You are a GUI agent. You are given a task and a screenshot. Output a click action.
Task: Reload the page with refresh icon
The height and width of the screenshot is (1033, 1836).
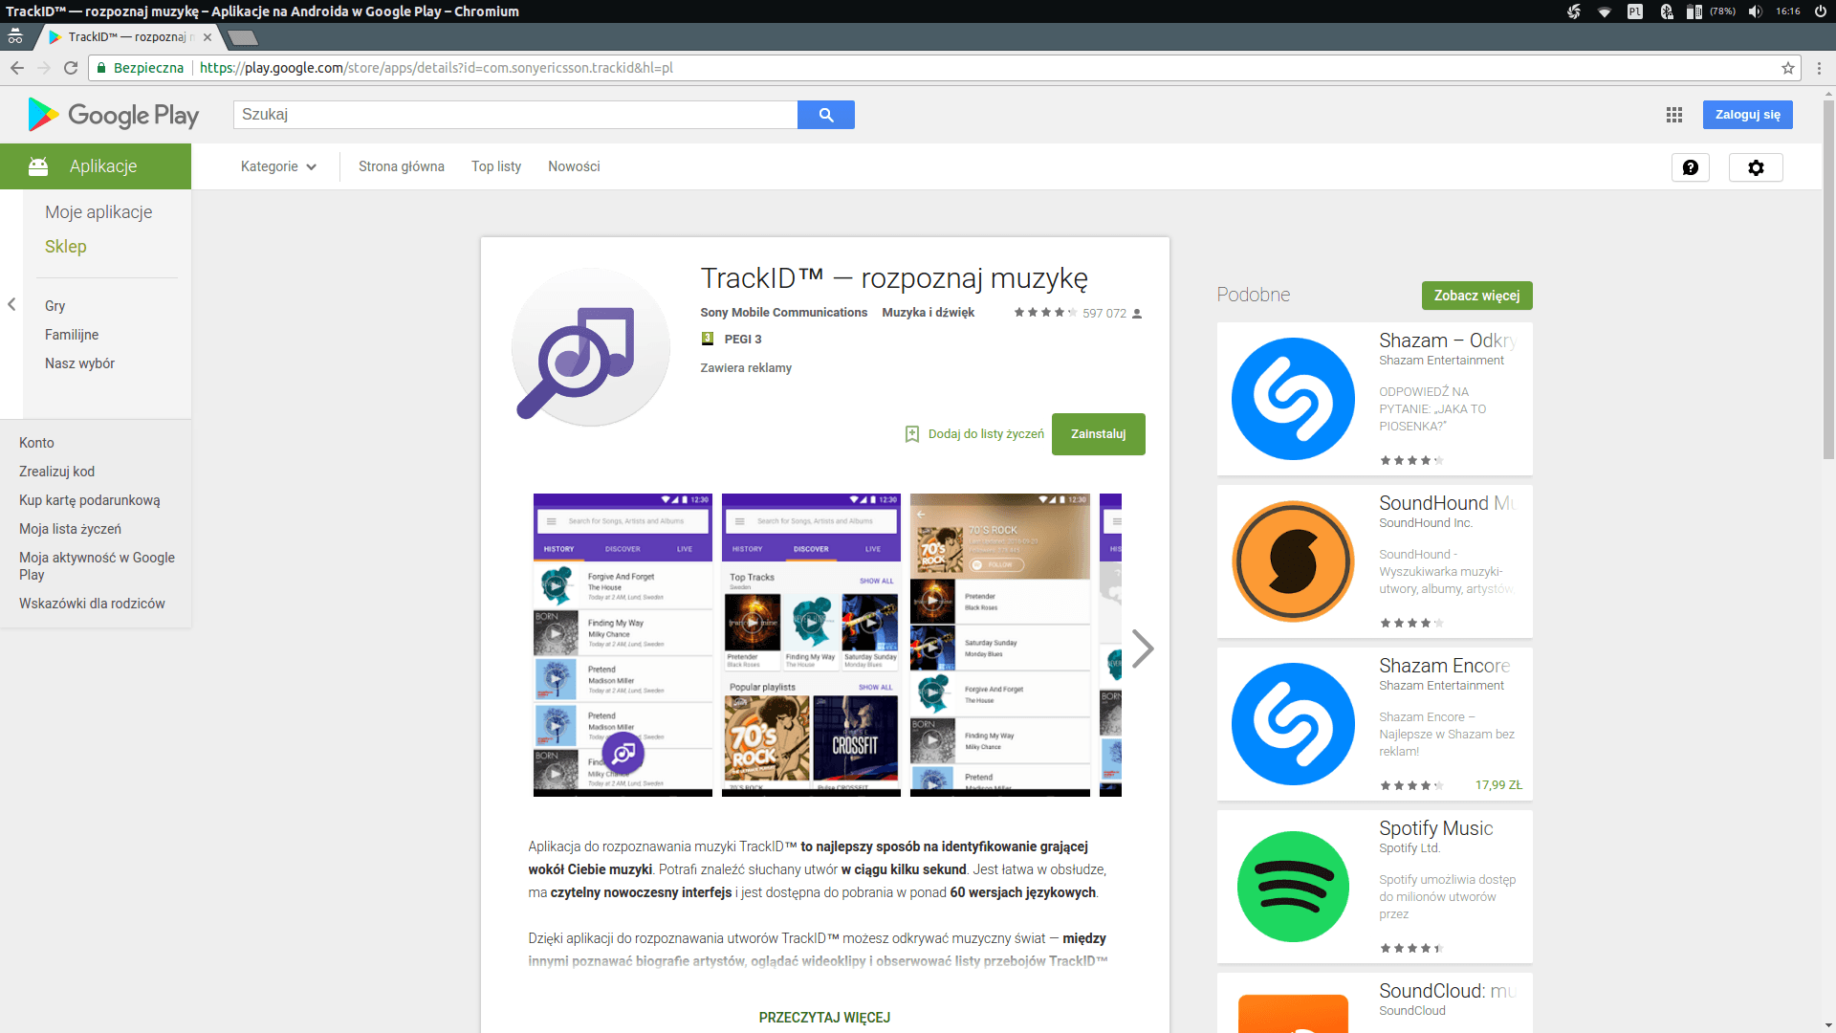[x=71, y=68]
